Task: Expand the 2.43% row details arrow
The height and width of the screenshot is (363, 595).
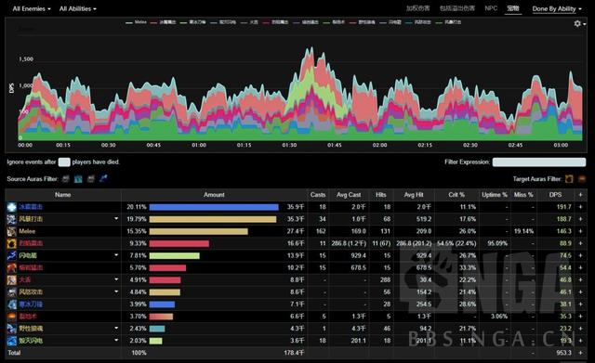Action: (x=116, y=328)
